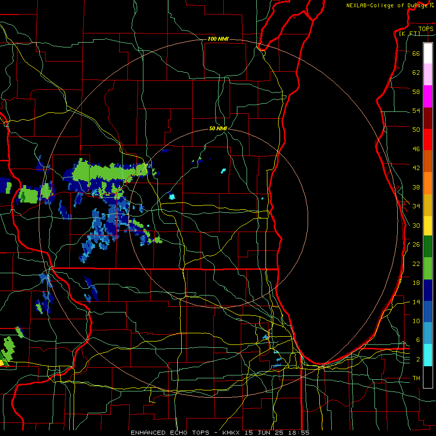Click legend value 66
Image resolution: width=436 pixels, height=436 pixels.
click(x=416, y=53)
